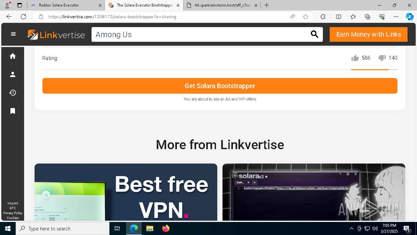This screenshot has width=417, height=235.
Task: Close the Roblox Solara Executor tab
Action: 100,5
